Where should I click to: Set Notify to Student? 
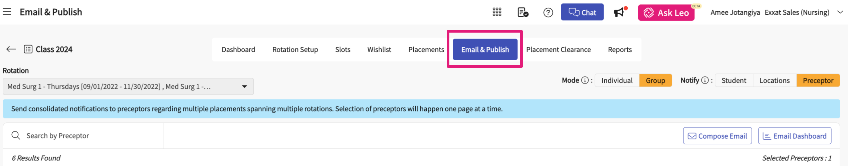(x=733, y=81)
